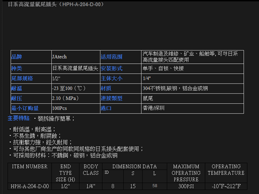Click the 耐温 temperature label
Screen dimensions: 259x194
(x=17, y=89)
